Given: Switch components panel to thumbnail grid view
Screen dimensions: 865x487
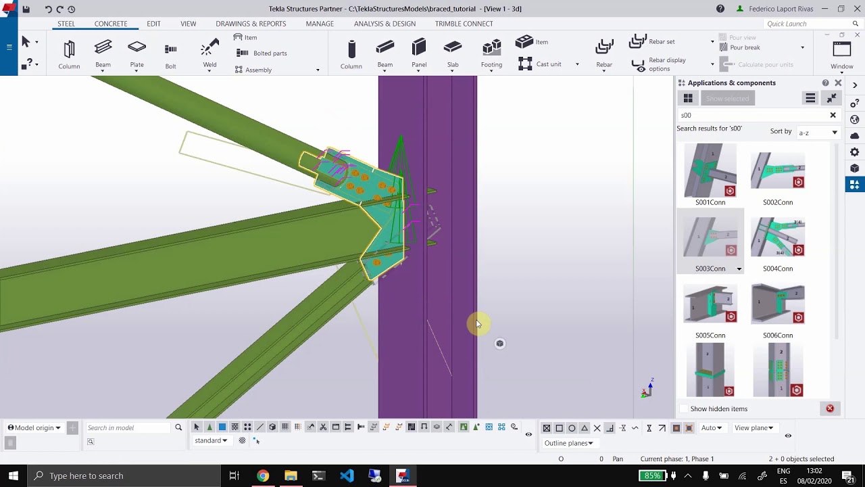Looking at the screenshot, I should (x=688, y=99).
